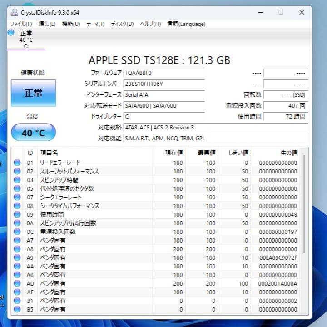Open the 言語(Language) menu

187,24
